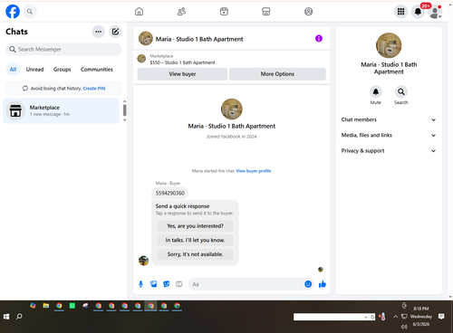Screen dimensions: 453x333
Task: Switch to the Unread filter tab
Action: tap(34, 70)
